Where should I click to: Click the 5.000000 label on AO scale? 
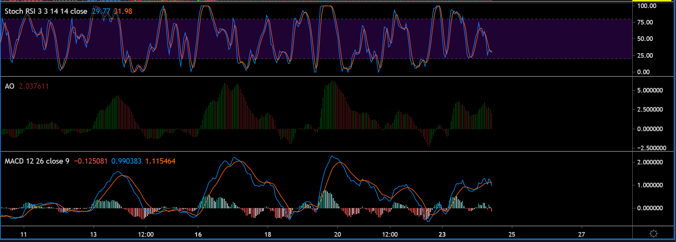pos(650,91)
